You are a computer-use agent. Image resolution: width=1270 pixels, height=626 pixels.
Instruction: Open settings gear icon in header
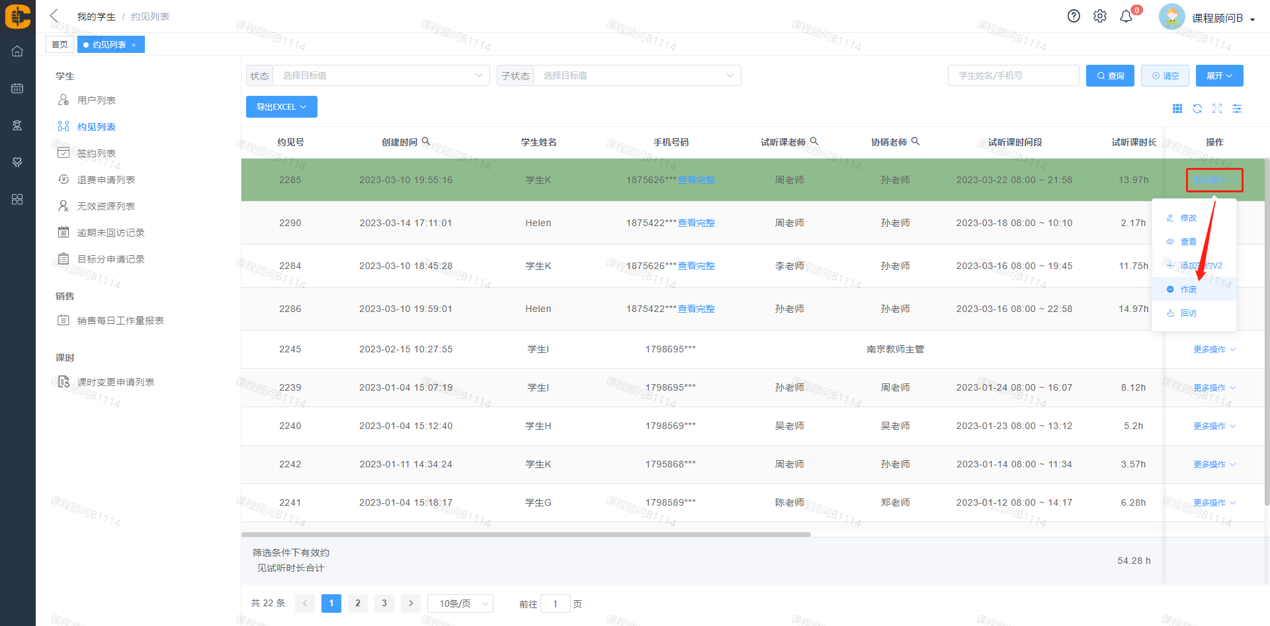(1099, 17)
